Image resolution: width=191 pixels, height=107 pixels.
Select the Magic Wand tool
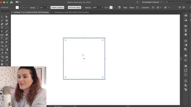click(2, 21)
